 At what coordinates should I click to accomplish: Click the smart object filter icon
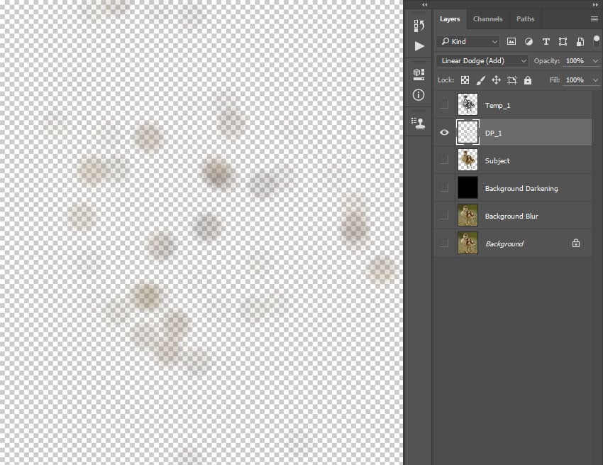[580, 41]
